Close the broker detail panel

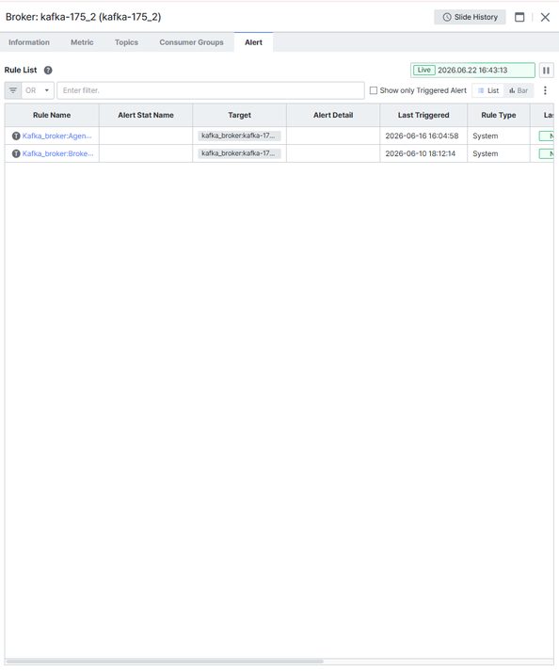click(545, 17)
